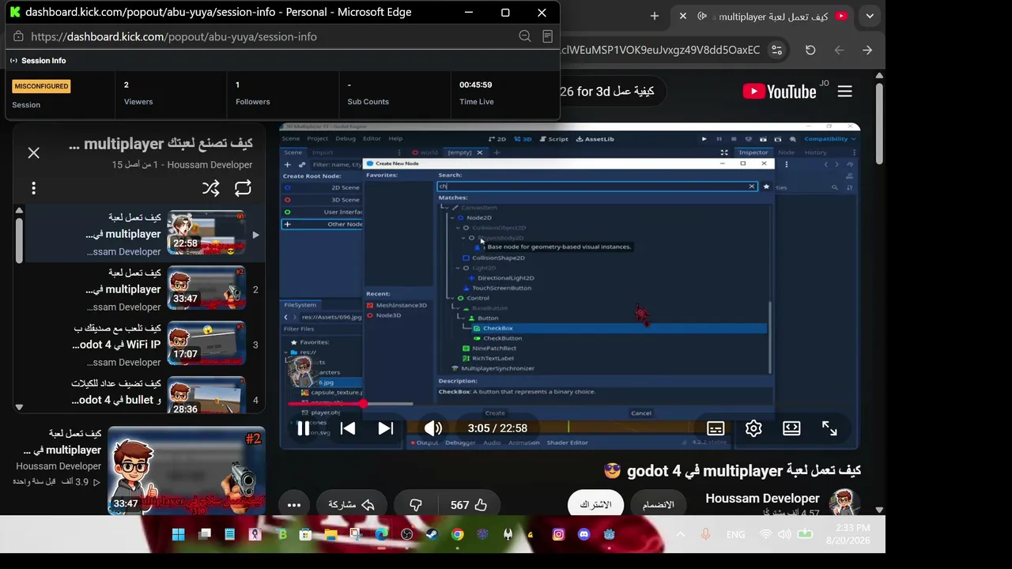Select the YouTube multiplayer video tab

point(764,16)
